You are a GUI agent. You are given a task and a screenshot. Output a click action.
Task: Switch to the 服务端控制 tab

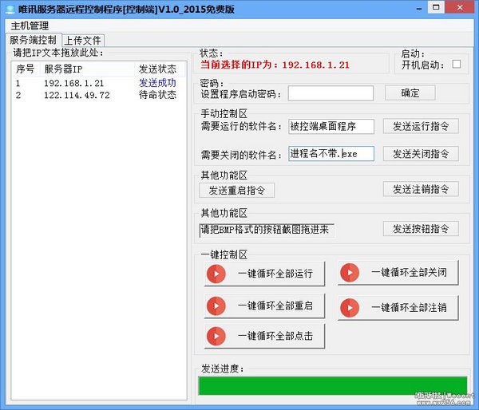click(33, 40)
